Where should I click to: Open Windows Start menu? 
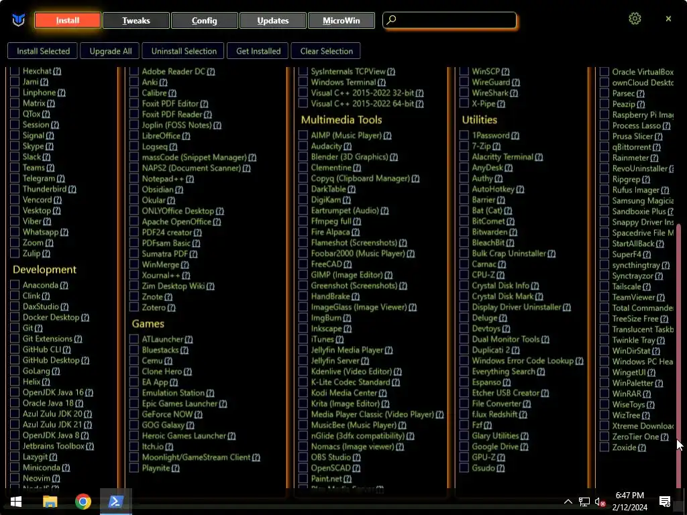pyautogui.click(x=16, y=502)
